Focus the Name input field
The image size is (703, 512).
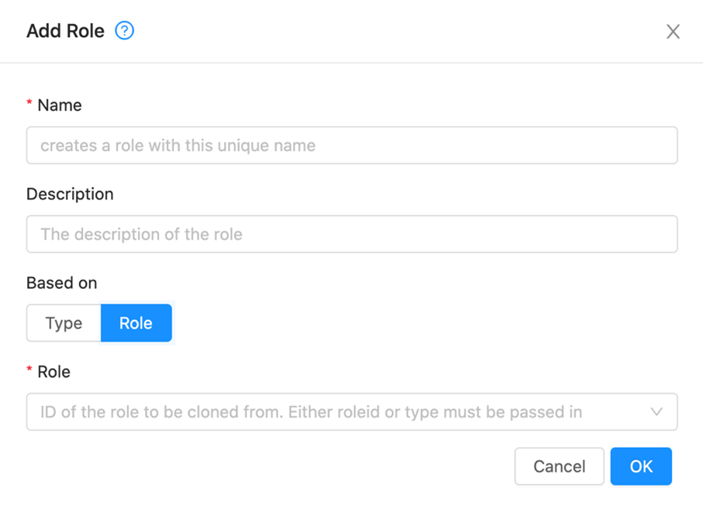352,145
